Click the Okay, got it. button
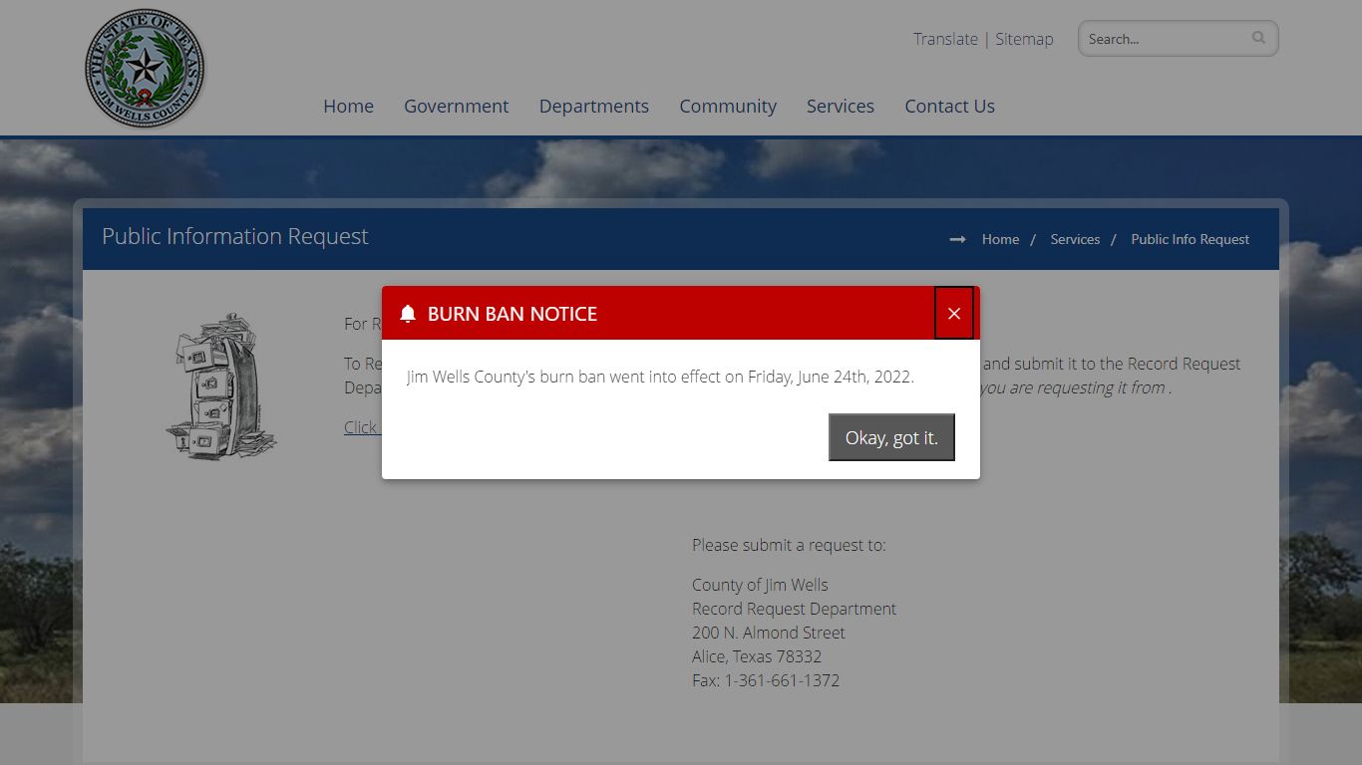Screen dimensions: 1362x765 click(891, 437)
